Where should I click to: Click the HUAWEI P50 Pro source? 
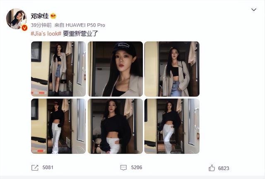click(85, 25)
